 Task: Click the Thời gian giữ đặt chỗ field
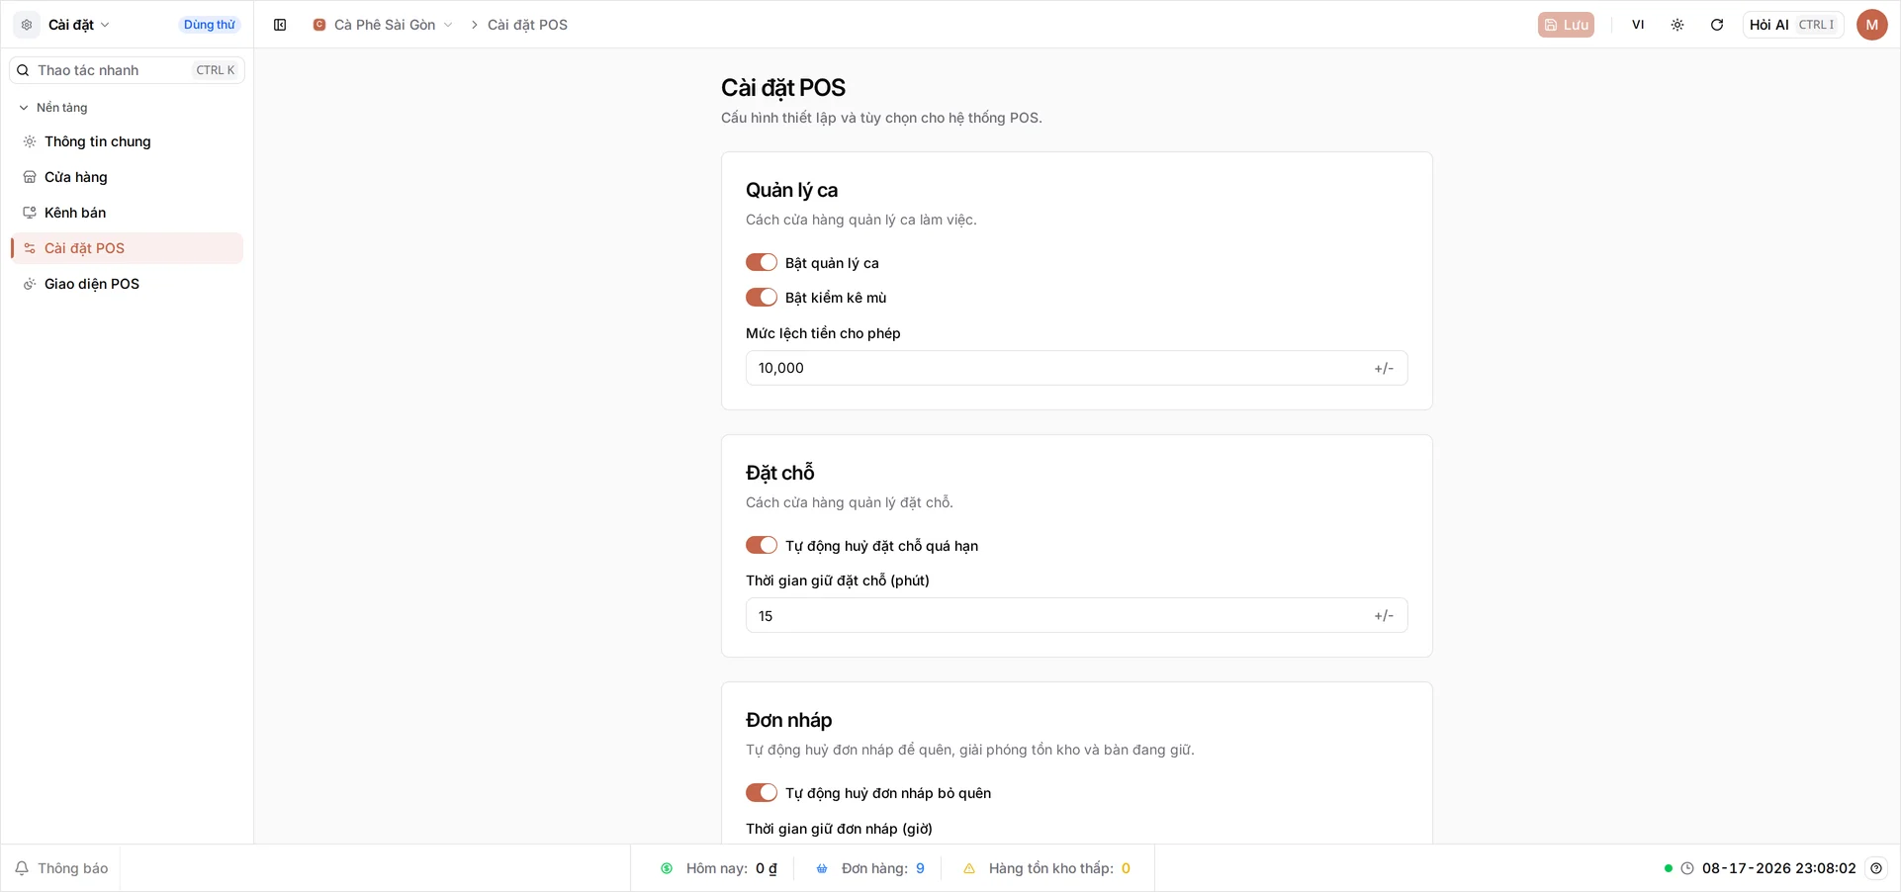point(1076,615)
